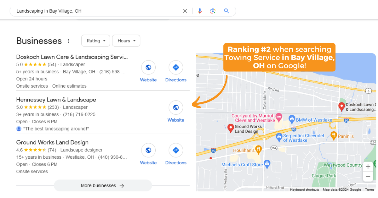Select the Serpentini Chevrolet map marker
378x198 pixels.
[x=279, y=138]
